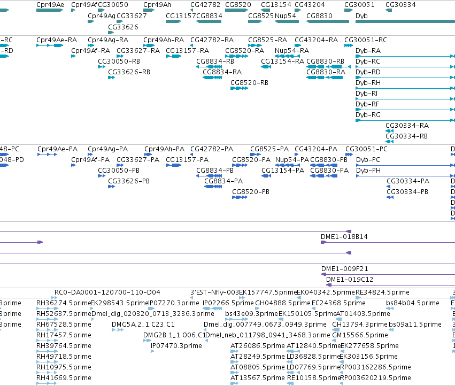This screenshot has height=386, width=455.
Task: Click the CG8834-PB protein label
Action: coord(215,171)
